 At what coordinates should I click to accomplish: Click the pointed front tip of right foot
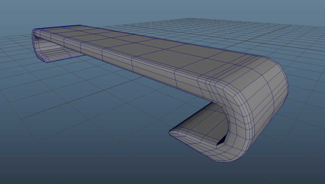[171, 133]
